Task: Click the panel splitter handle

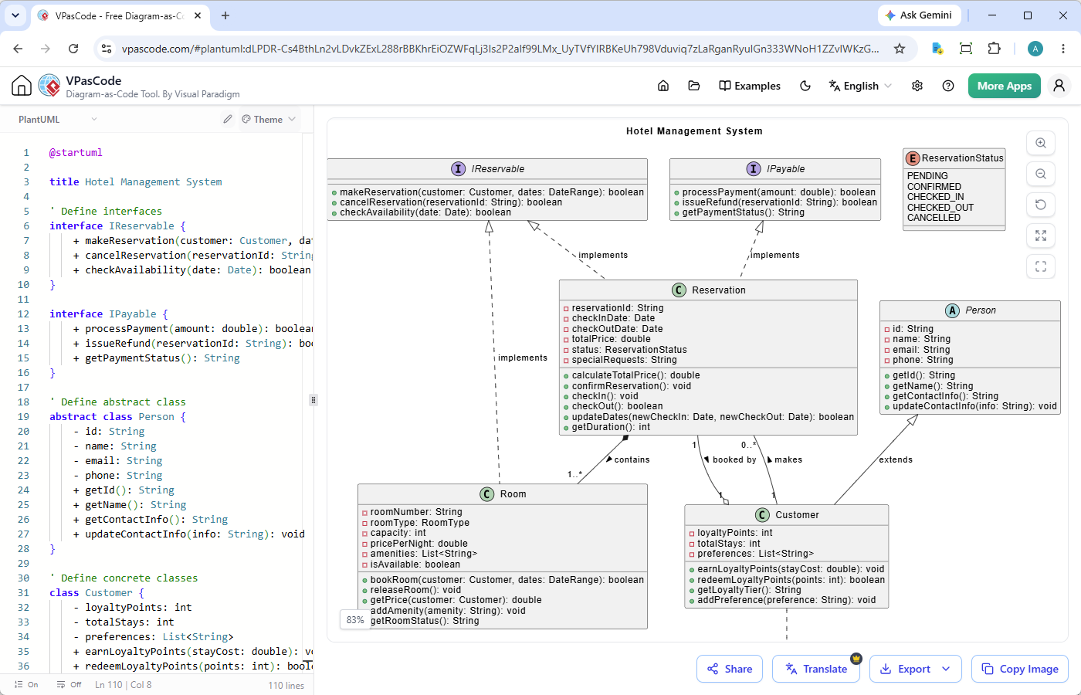Action: (313, 400)
